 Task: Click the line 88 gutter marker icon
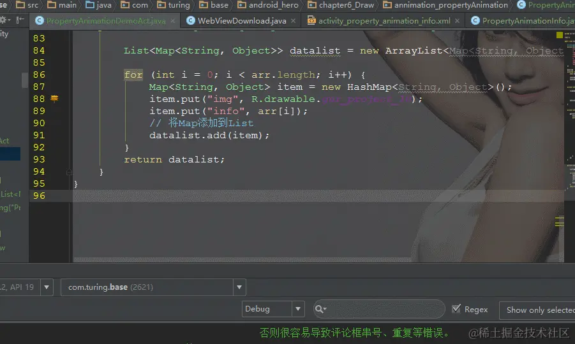point(54,98)
